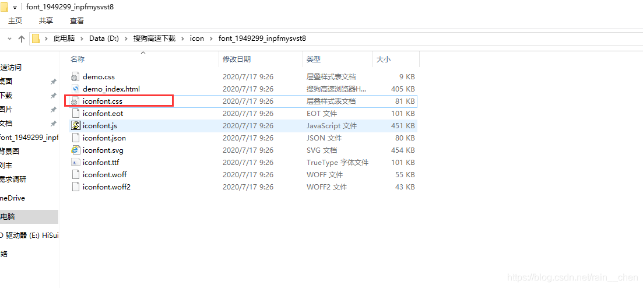Click font_1949299_inpfmysvst8 in the address bar
This screenshot has height=288, width=643.
pos(262,38)
